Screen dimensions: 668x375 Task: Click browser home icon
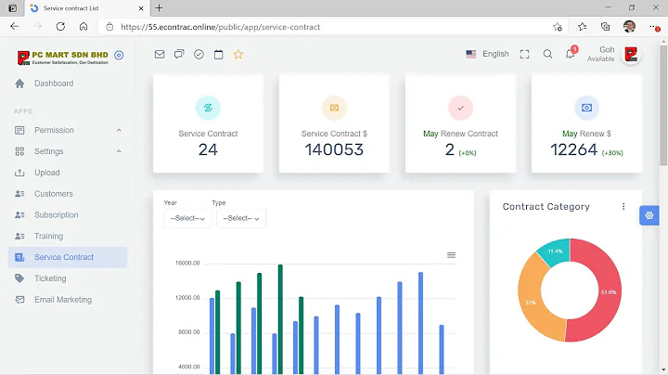pos(83,26)
